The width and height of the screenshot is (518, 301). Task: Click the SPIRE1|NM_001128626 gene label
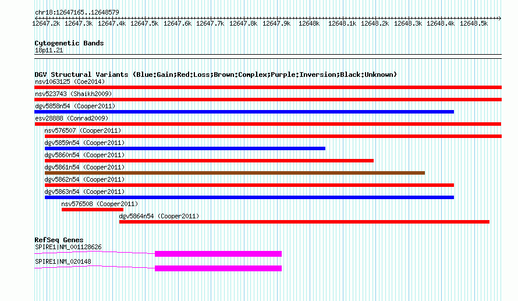pos(68,247)
